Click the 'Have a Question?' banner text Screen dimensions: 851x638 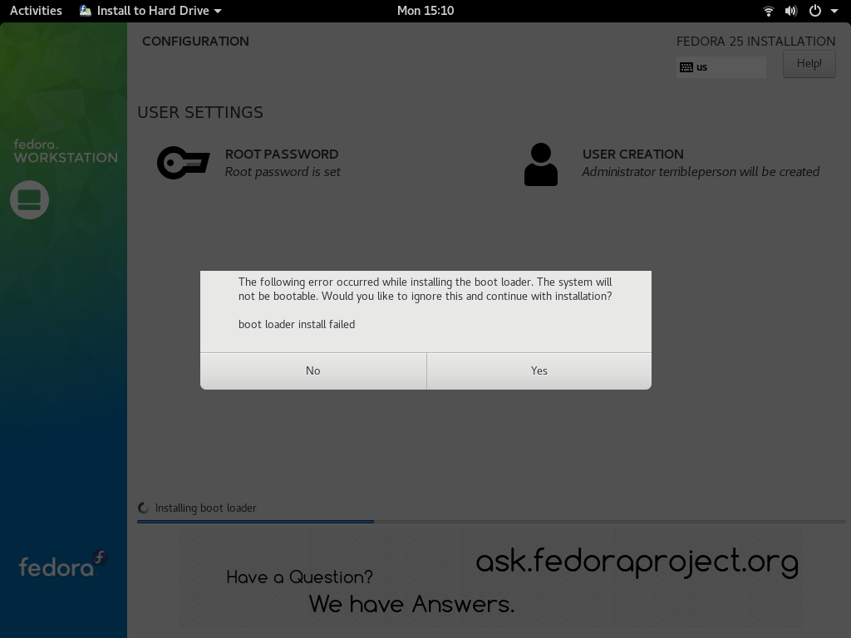[x=299, y=577]
